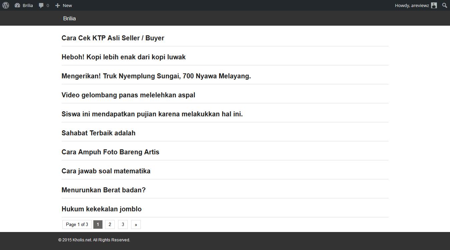Open post Heboh! Kopi lebih enak dari kopi luwak
The height and width of the screenshot is (250, 450).
click(x=123, y=57)
